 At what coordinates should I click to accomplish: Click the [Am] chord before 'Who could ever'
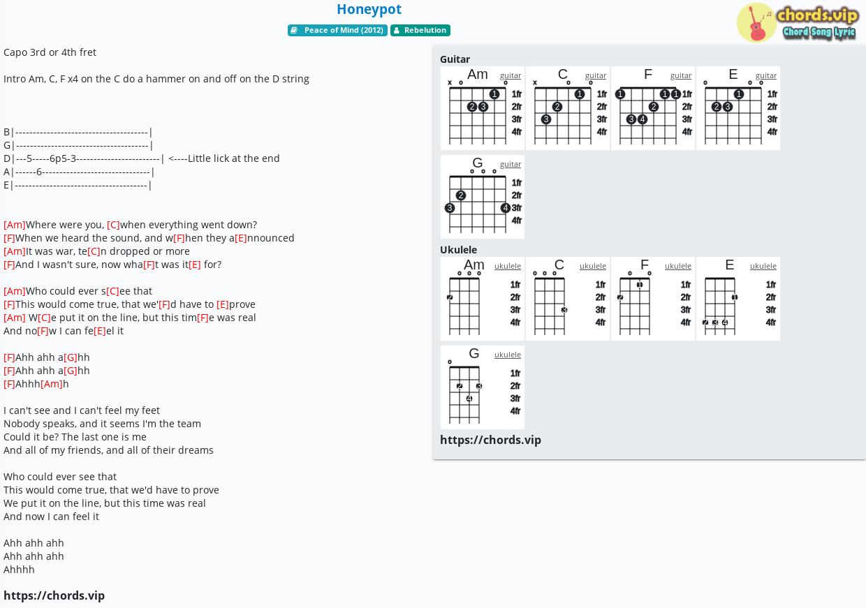tap(15, 291)
